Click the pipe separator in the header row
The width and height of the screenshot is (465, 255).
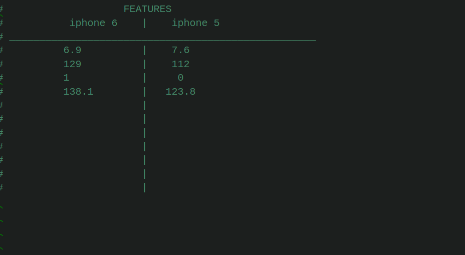pyautogui.click(x=145, y=23)
